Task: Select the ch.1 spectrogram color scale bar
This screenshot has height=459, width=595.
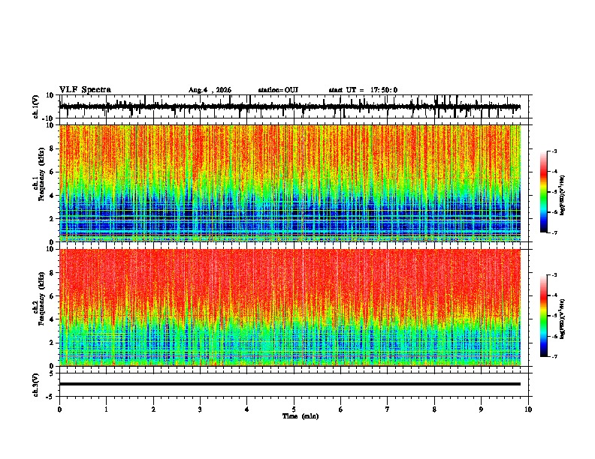Action: pyautogui.click(x=543, y=192)
